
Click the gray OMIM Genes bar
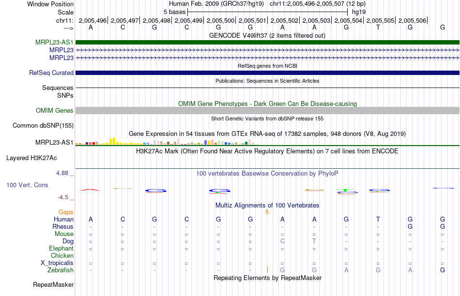tap(267, 110)
